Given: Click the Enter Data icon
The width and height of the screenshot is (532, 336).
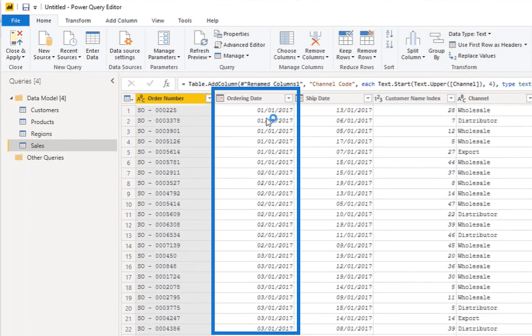Looking at the screenshot, I should click(92, 39).
